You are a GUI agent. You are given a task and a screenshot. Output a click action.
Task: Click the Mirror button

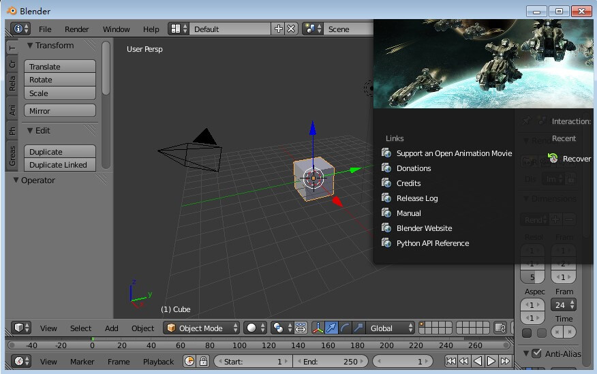pos(60,111)
